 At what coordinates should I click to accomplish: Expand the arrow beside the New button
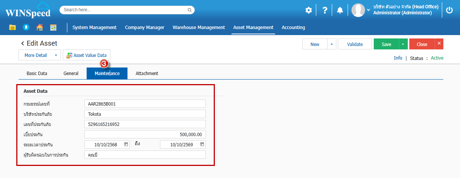click(331, 44)
